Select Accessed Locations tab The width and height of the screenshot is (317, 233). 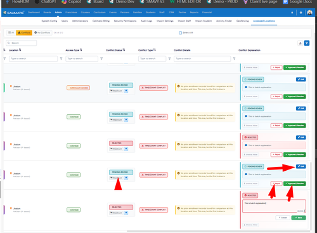click(264, 21)
